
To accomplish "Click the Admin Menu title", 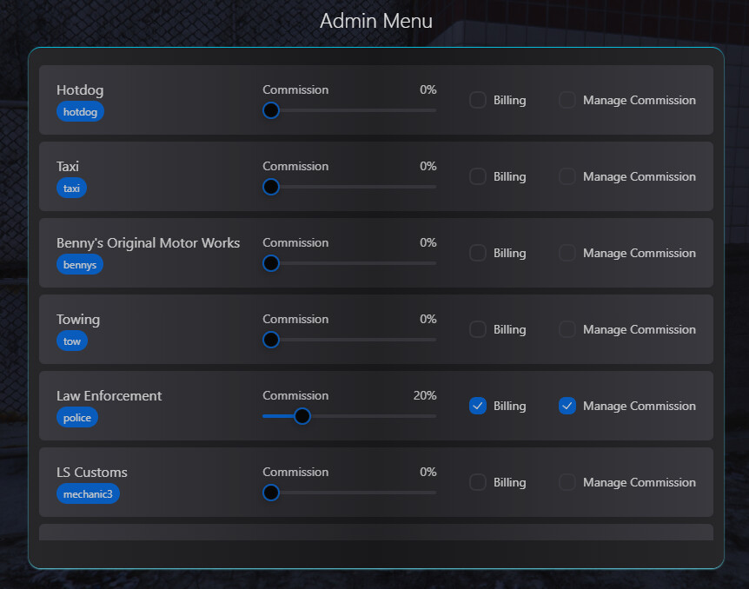I will pos(375,20).
